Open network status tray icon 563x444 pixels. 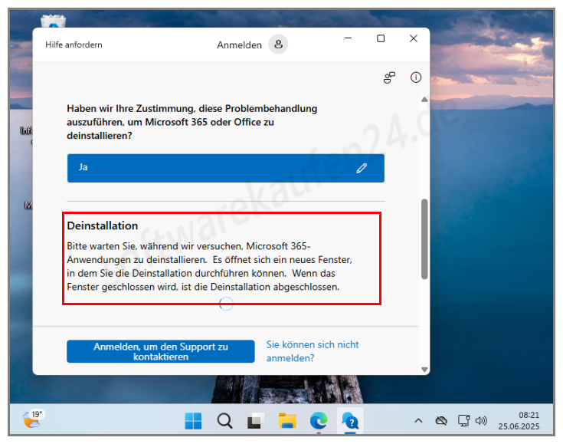[463, 421]
